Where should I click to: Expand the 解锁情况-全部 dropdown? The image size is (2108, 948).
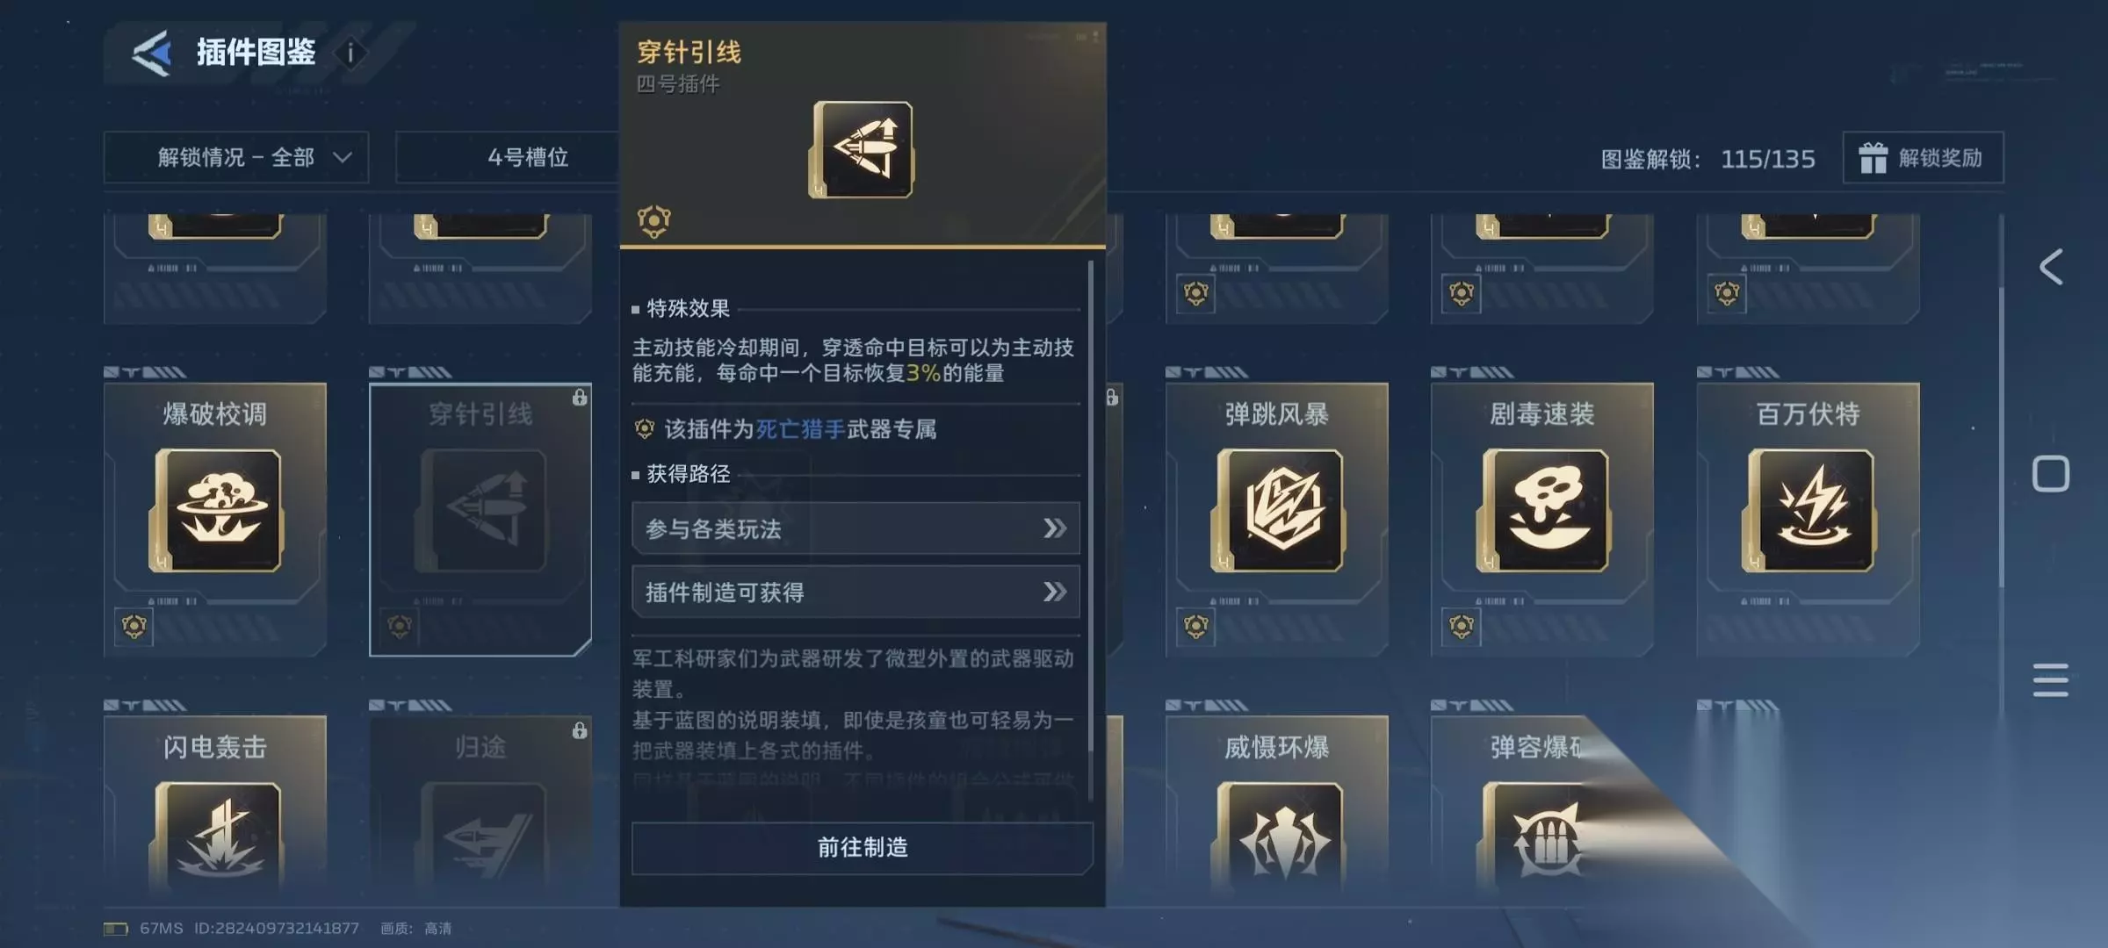point(236,157)
